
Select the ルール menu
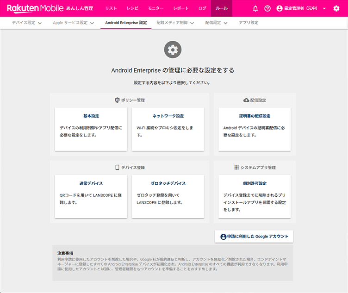pos(222,8)
